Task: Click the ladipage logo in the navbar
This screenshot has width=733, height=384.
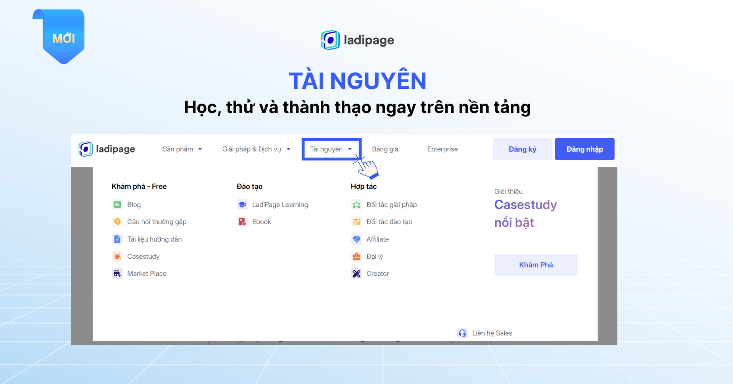Action: click(107, 149)
